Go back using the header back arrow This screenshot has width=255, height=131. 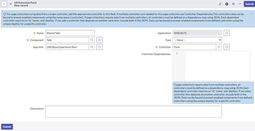pyautogui.click(x=4, y=4)
